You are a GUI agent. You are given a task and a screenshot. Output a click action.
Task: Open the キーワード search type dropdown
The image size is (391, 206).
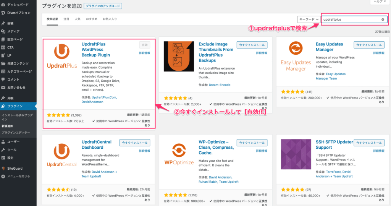tap(309, 19)
